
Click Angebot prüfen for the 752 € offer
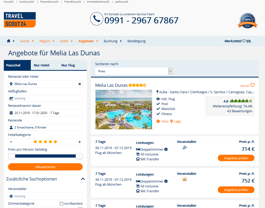(236, 190)
